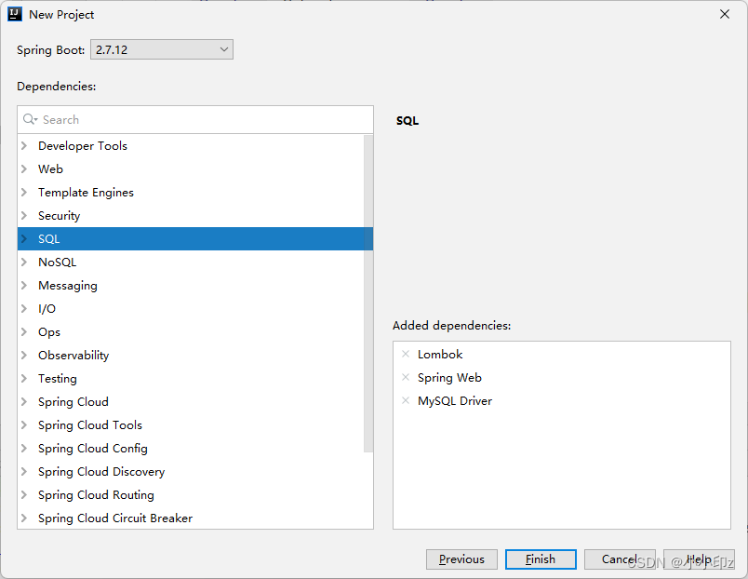Remove MySQL Driver from added dependencies
Image resolution: width=748 pixels, height=579 pixels.
coord(406,400)
